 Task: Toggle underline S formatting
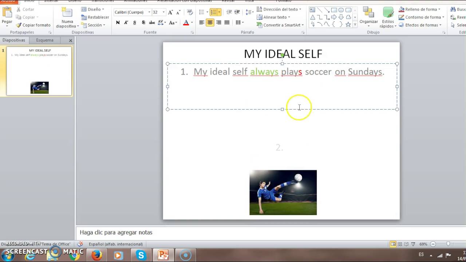(x=135, y=23)
